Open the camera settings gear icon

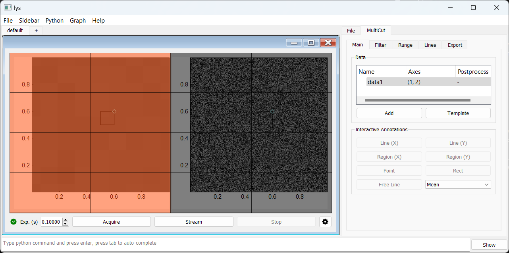click(325, 222)
